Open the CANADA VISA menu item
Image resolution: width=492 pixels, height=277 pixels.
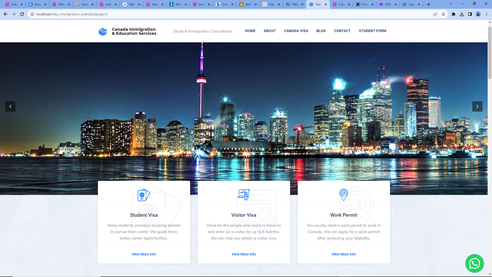coord(296,31)
